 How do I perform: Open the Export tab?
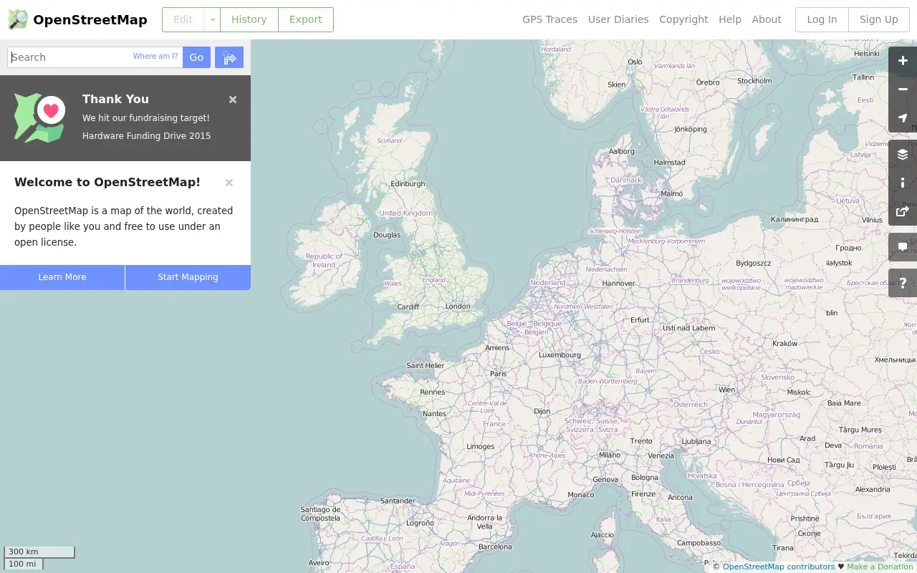(x=306, y=19)
